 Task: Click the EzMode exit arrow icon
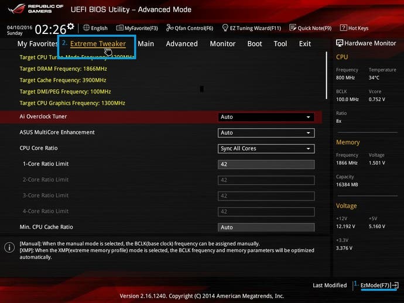pyautogui.click(x=395, y=285)
